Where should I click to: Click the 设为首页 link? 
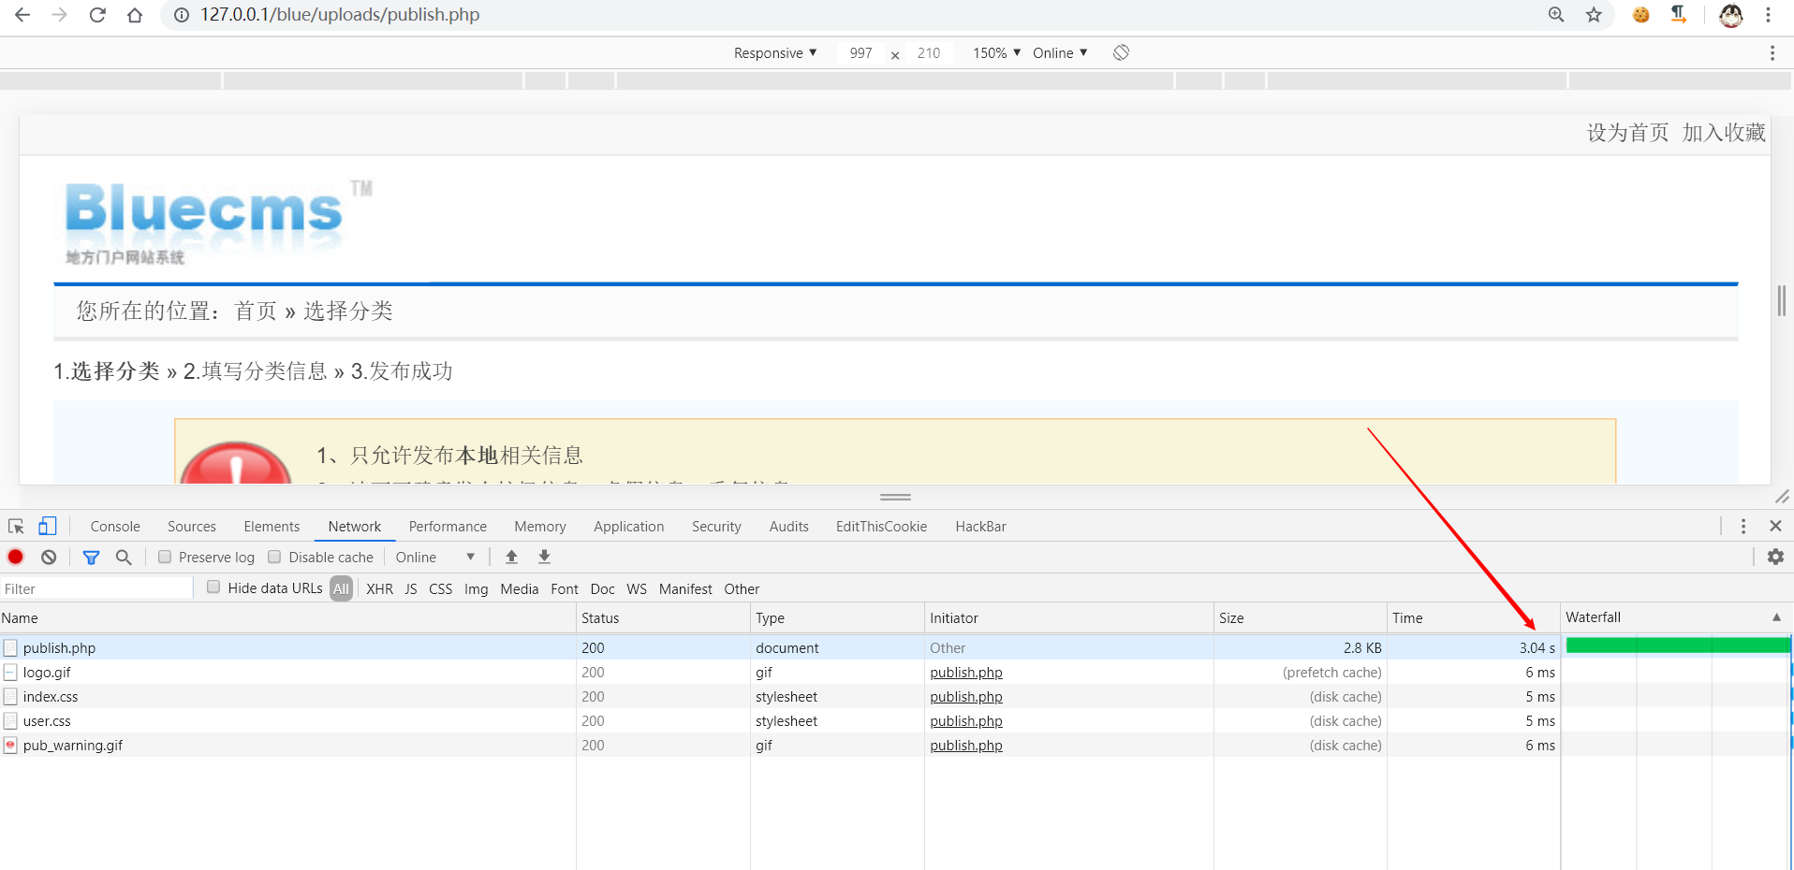(x=1627, y=133)
